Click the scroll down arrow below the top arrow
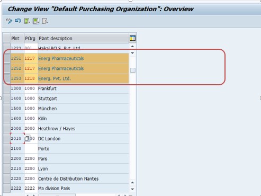Viewport: 261px width, 196px height. tap(132, 53)
